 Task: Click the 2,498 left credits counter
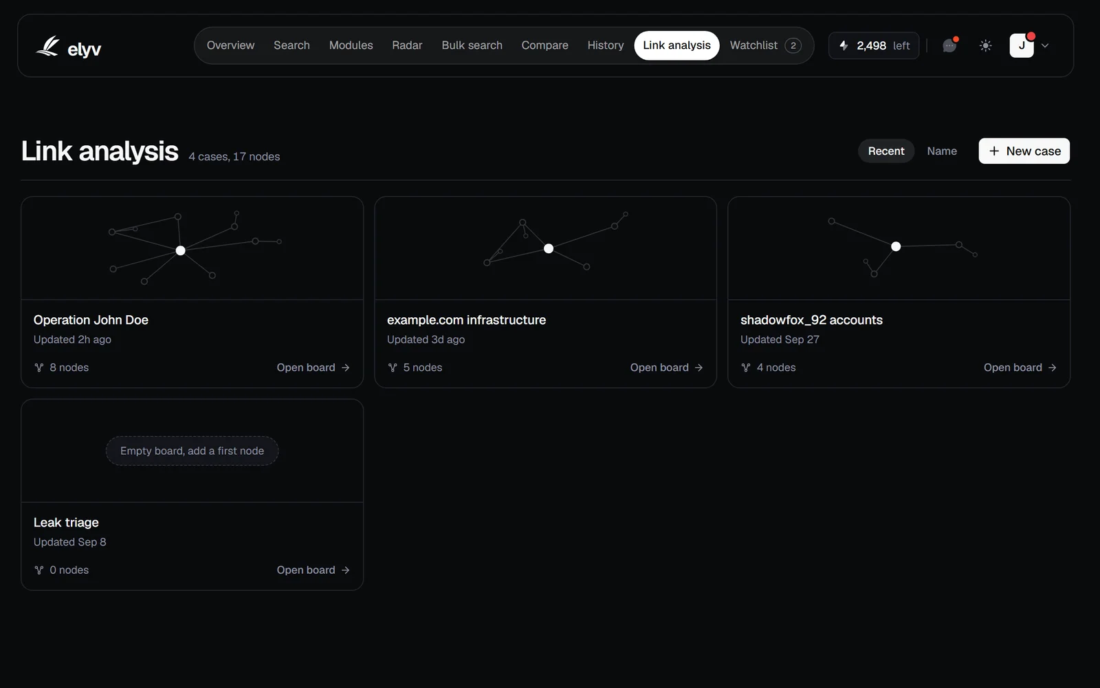[x=874, y=45]
